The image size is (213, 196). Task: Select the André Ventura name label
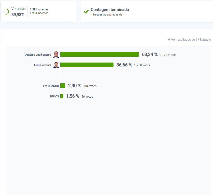tap(42, 65)
